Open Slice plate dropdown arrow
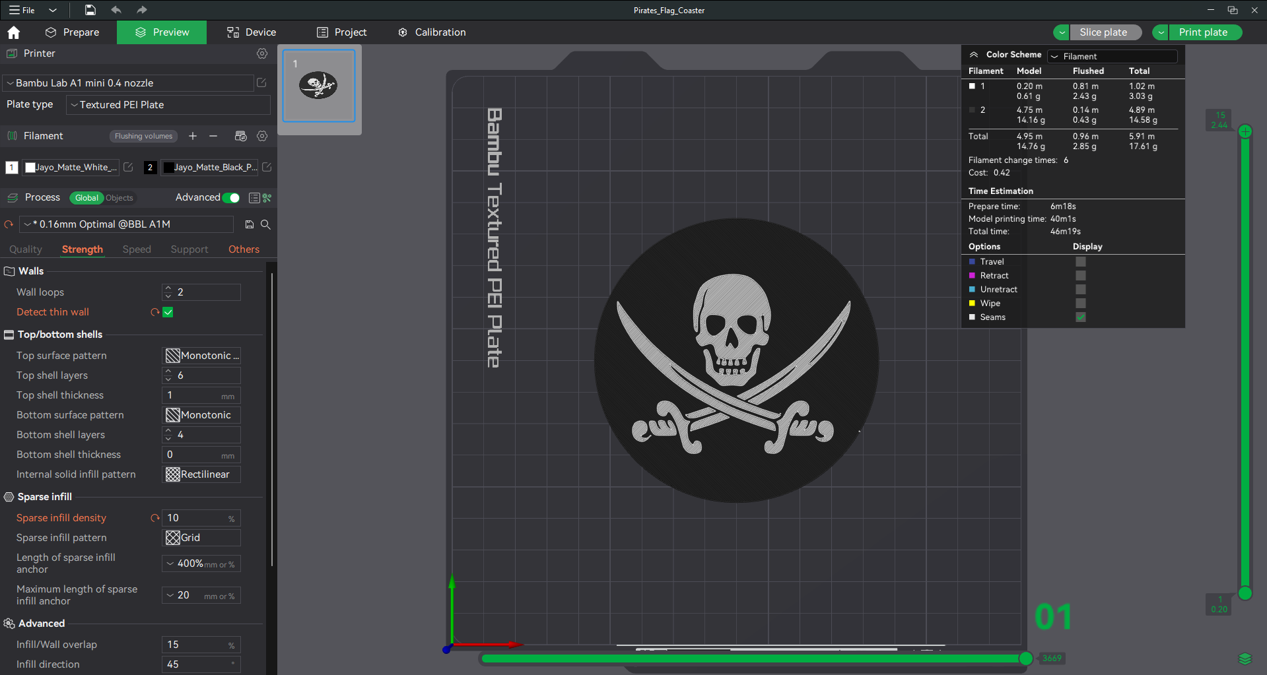This screenshot has height=675, width=1267. (1062, 32)
